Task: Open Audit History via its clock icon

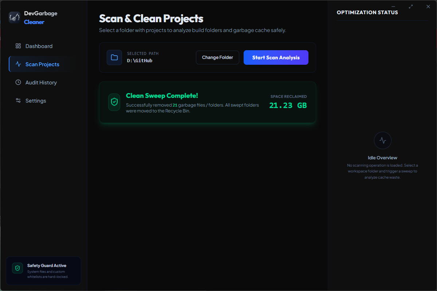Action: pyautogui.click(x=18, y=83)
